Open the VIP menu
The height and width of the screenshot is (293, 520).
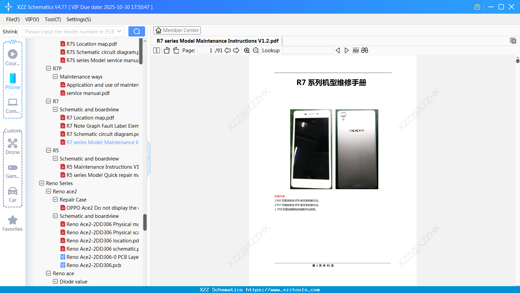32,19
